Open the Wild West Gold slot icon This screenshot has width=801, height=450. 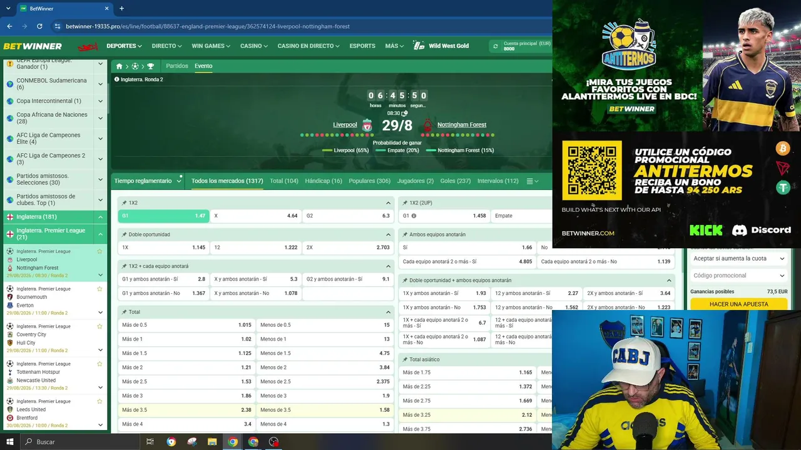click(419, 46)
